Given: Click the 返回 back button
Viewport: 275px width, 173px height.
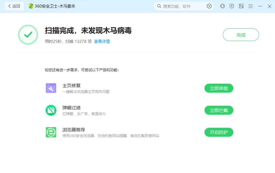Looking at the screenshot, I should [14, 6].
